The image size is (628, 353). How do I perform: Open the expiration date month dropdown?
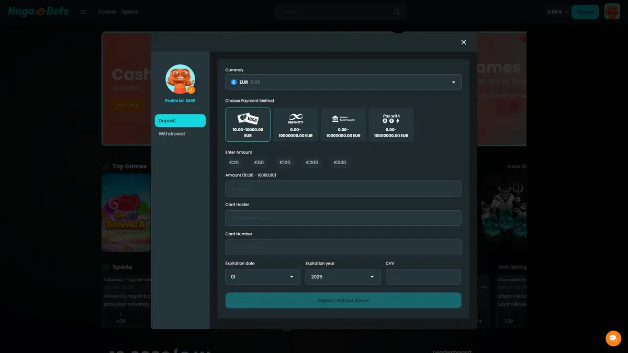point(263,277)
